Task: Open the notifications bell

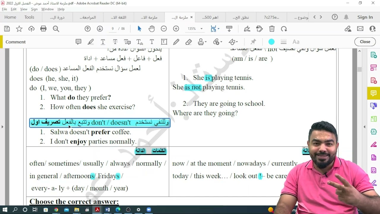Action: [x=346, y=17]
